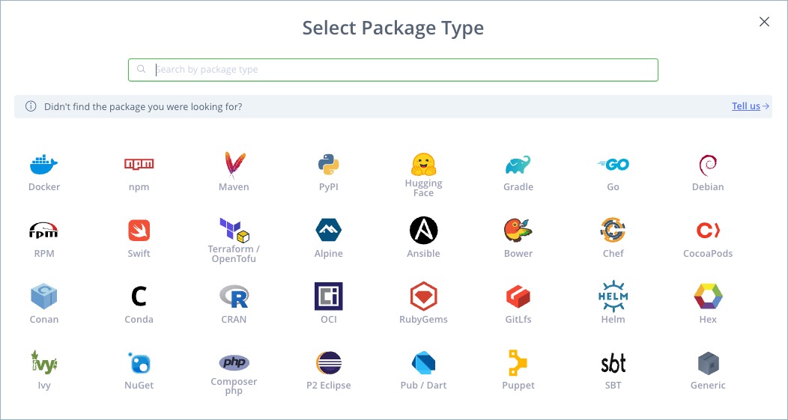Select the OCI package icon
This screenshot has width=788, height=420.
(x=329, y=296)
